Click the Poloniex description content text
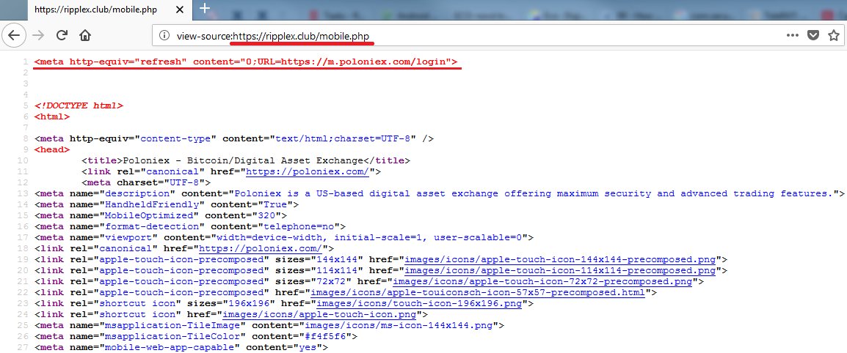This screenshot has width=847, height=353. click(533, 193)
